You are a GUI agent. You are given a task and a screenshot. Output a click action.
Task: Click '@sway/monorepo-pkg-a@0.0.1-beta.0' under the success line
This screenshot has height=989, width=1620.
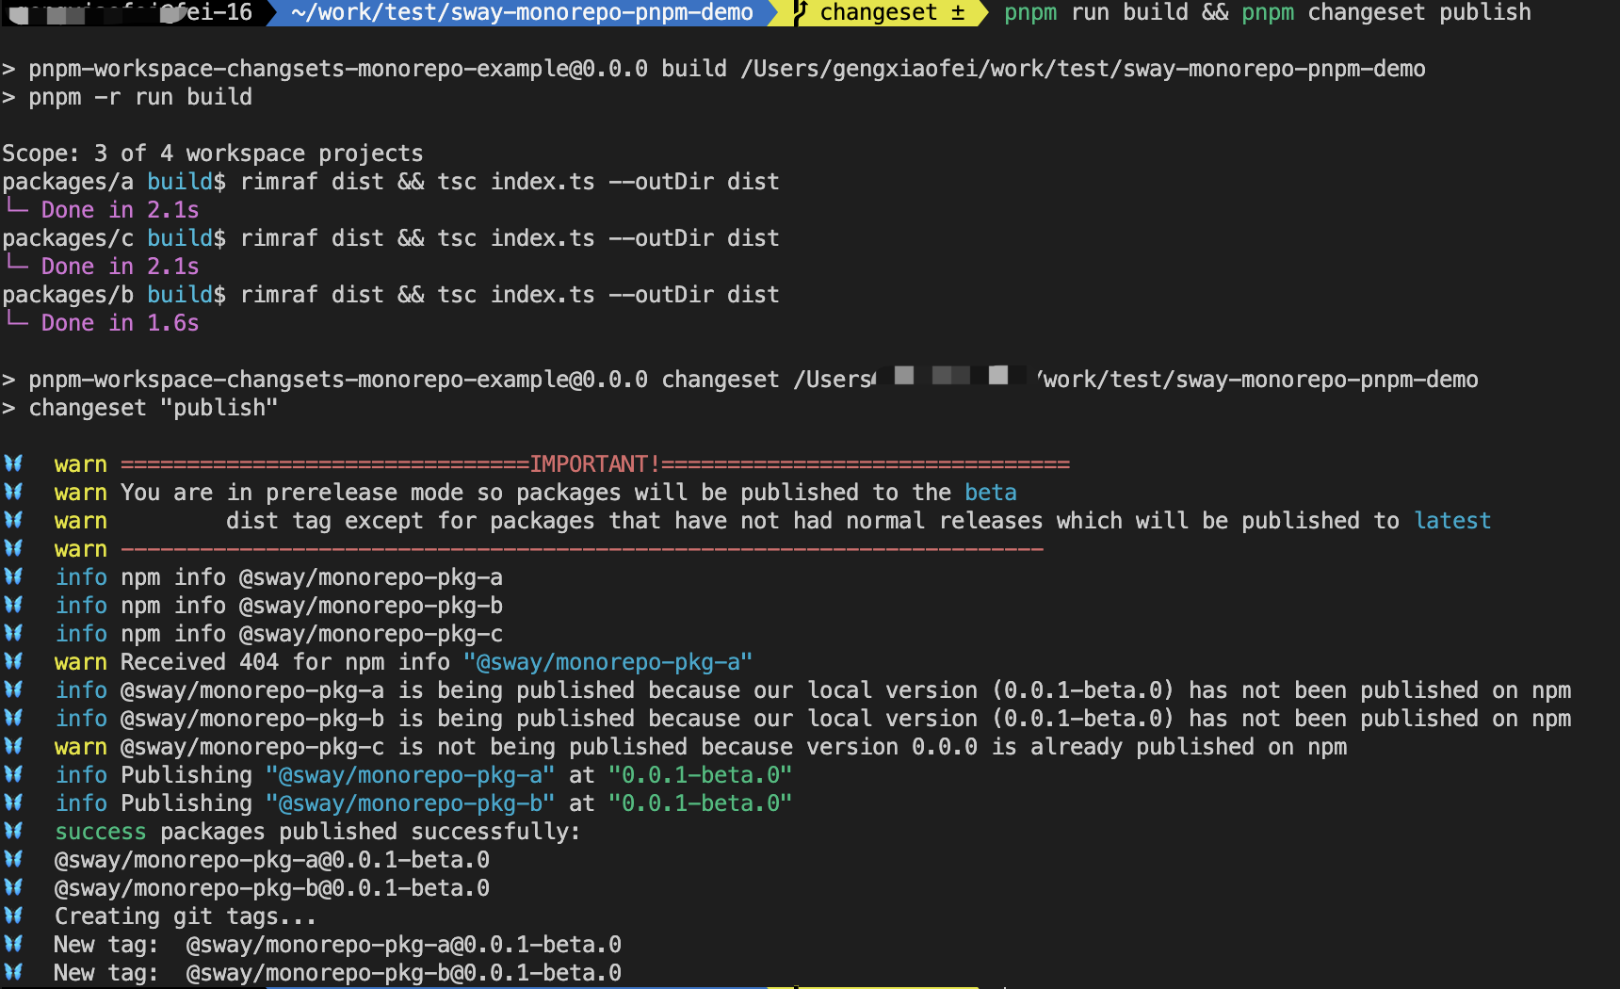coord(272,860)
